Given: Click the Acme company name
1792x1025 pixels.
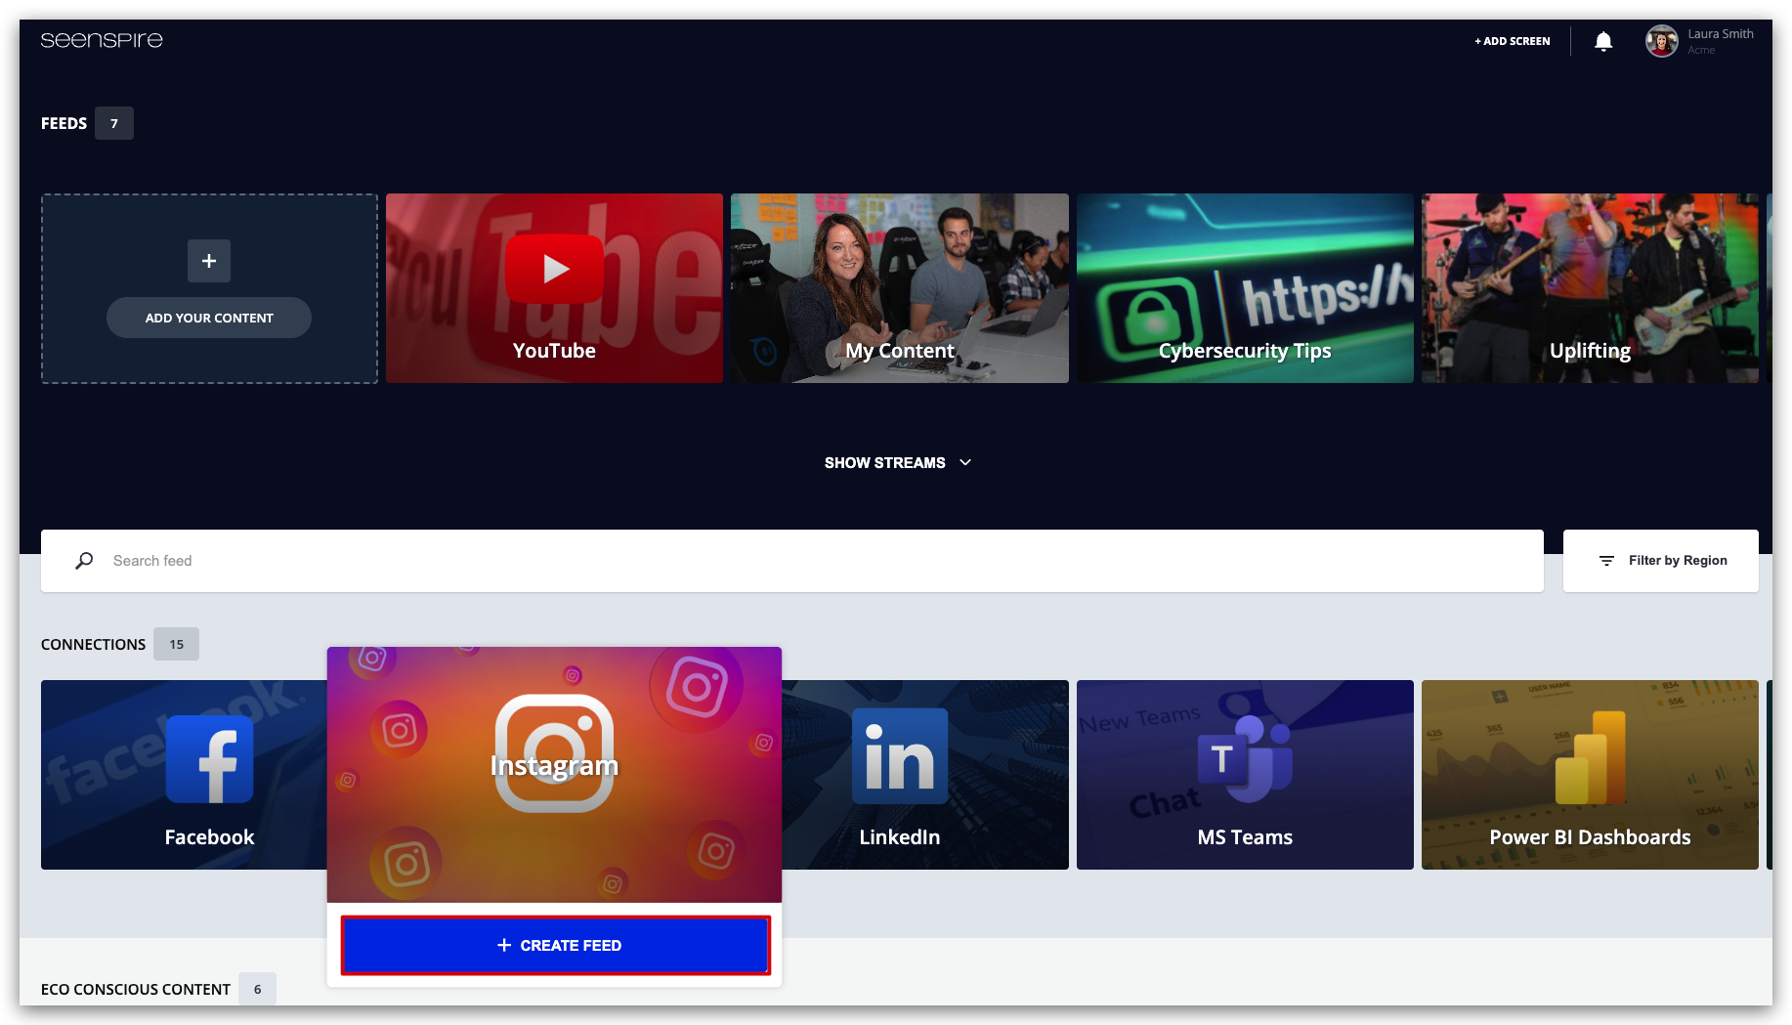Looking at the screenshot, I should pyautogui.click(x=1701, y=51).
